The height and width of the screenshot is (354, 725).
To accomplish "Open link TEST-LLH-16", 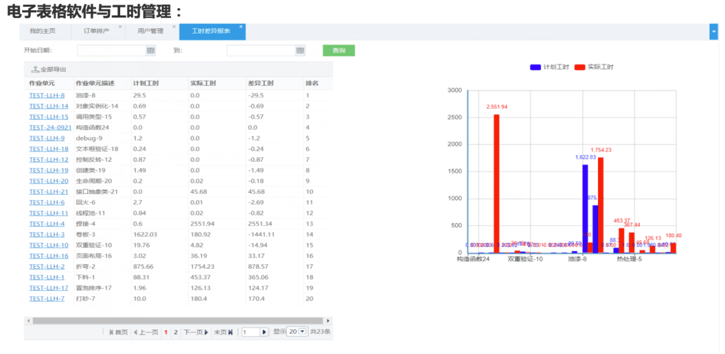I will [x=48, y=255].
